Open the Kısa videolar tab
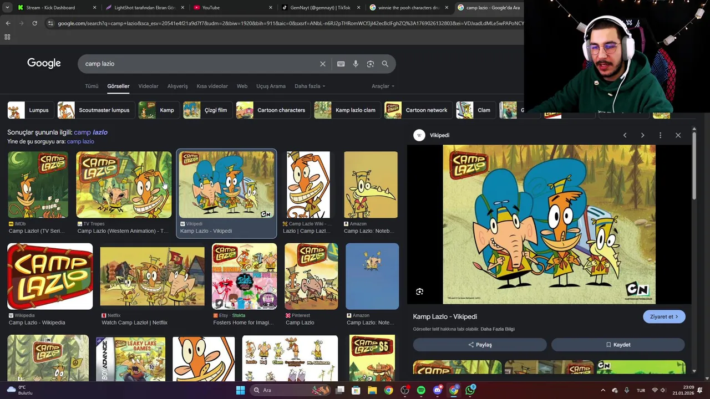This screenshot has width=710, height=399. coord(212,86)
